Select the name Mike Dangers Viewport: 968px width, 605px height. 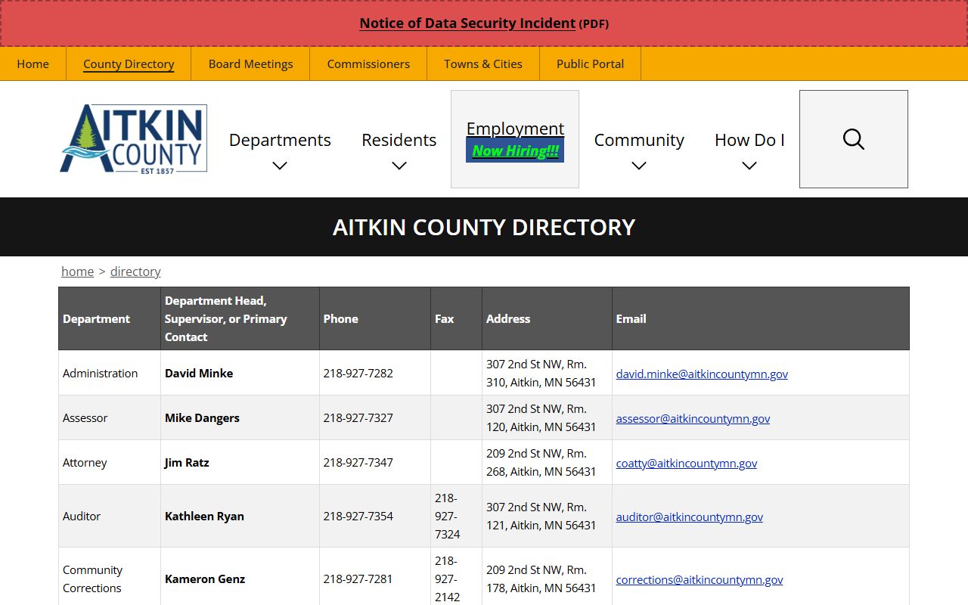pyautogui.click(x=202, y=417)
